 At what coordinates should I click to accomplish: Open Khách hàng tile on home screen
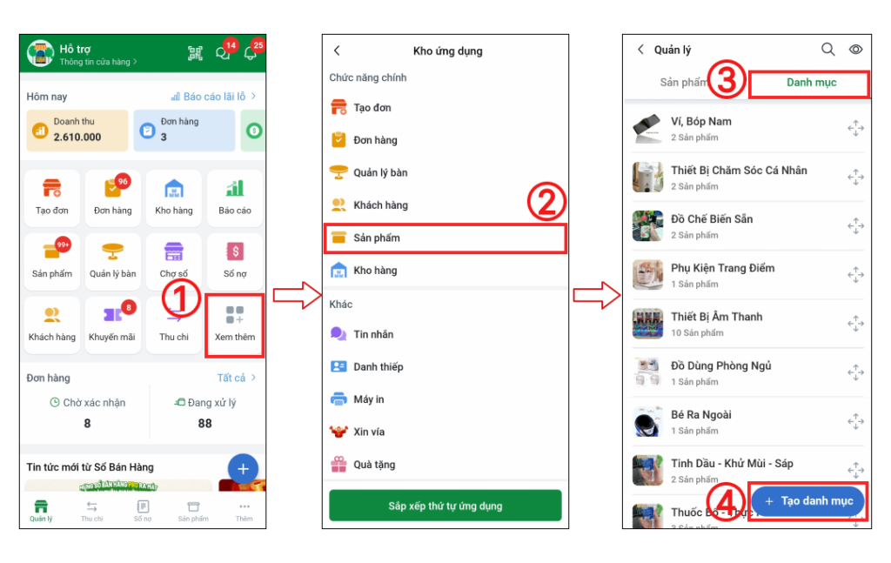tap(51, 325)
